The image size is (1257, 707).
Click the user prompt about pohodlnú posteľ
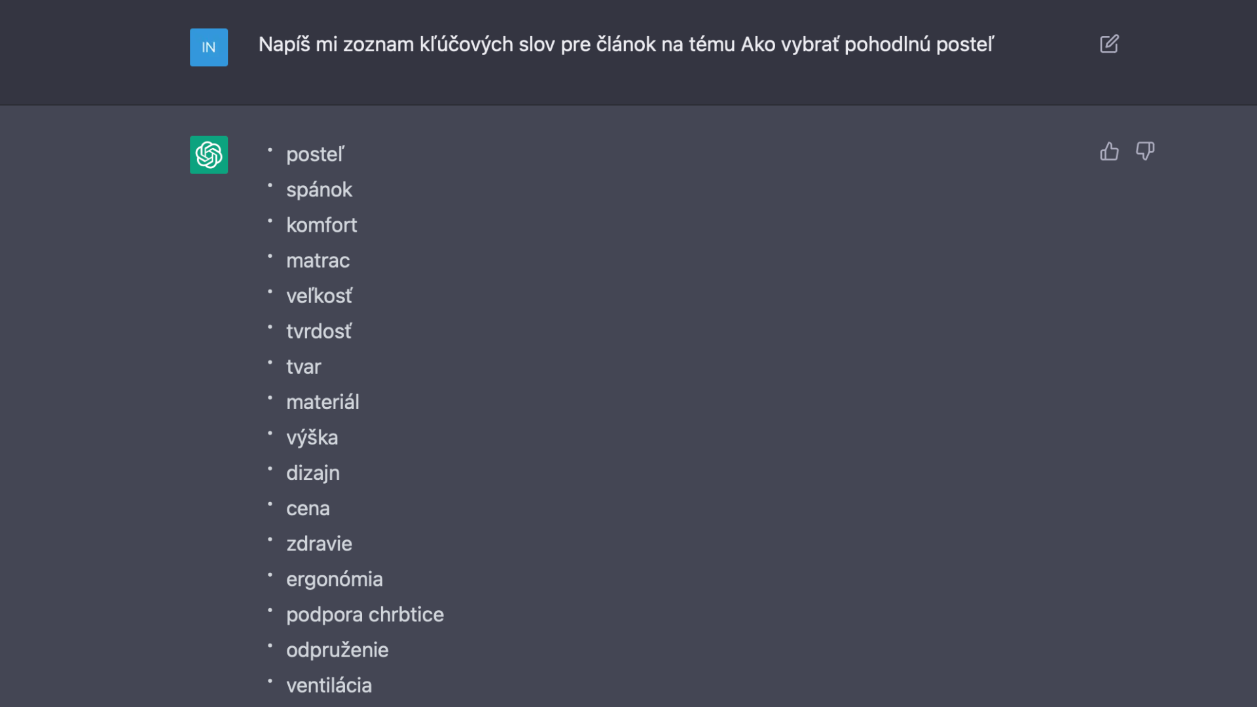[625, 45]
